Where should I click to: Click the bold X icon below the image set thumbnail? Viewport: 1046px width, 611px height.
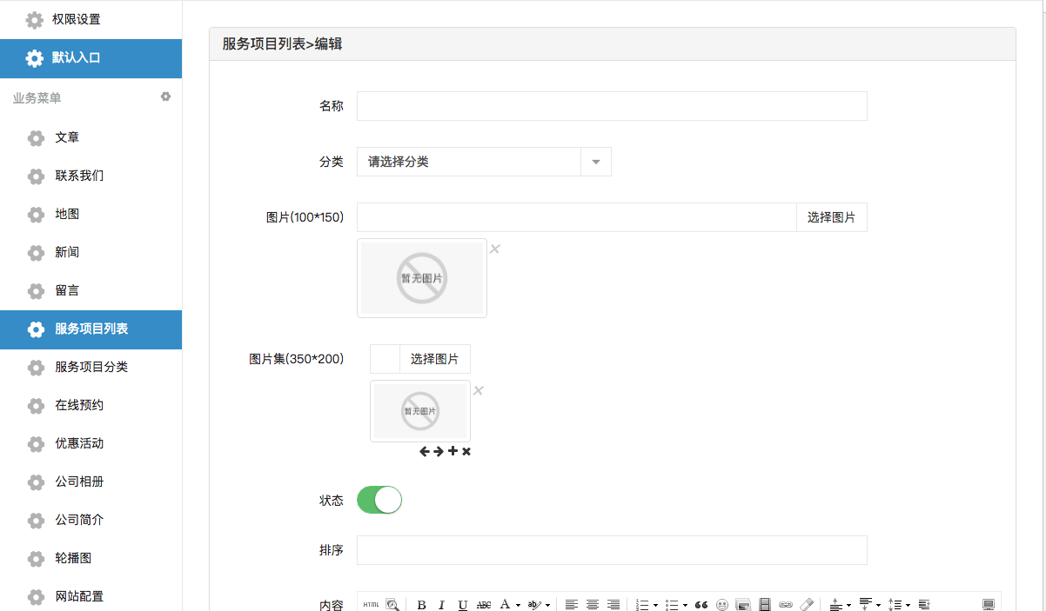[466, 451]
